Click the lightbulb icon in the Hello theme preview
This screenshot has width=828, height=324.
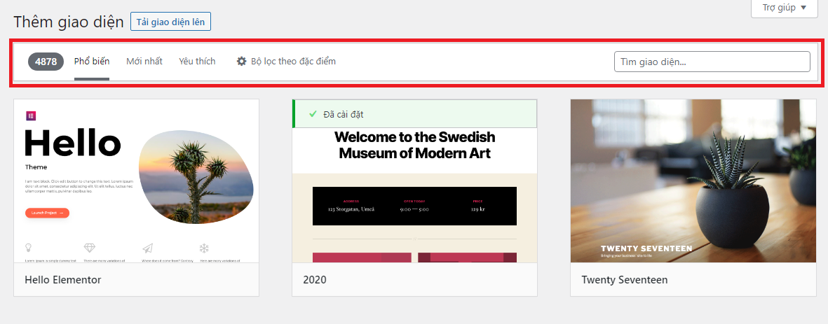coord(29,248)
